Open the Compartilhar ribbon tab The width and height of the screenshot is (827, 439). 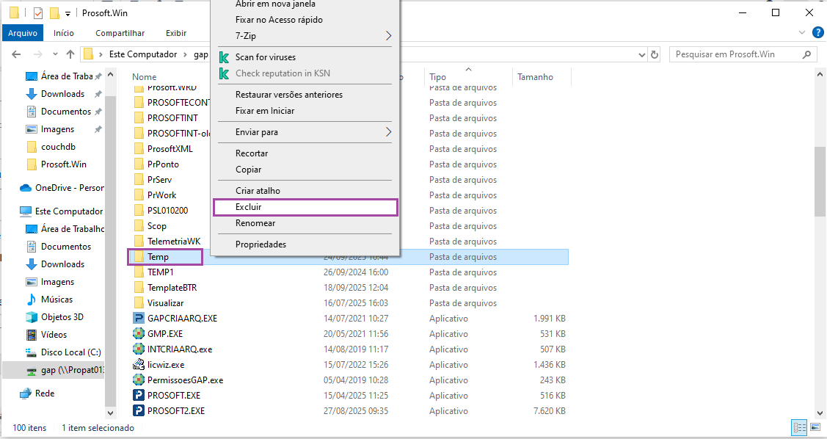click(x=120, y=33)
